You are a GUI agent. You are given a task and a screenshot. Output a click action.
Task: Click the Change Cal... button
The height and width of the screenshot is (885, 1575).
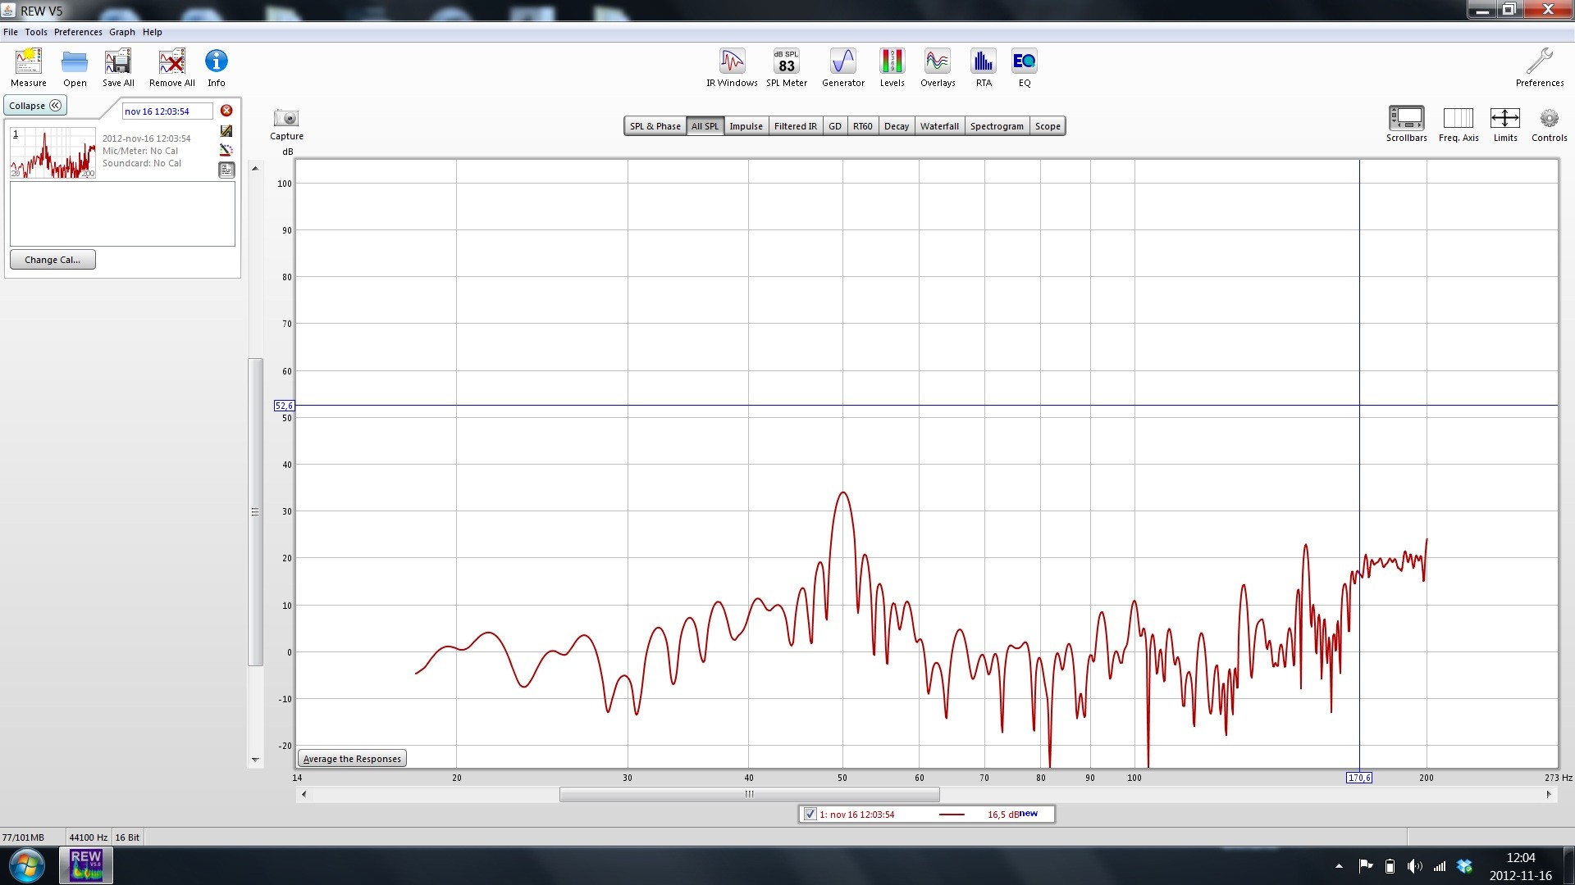(52, 260)
